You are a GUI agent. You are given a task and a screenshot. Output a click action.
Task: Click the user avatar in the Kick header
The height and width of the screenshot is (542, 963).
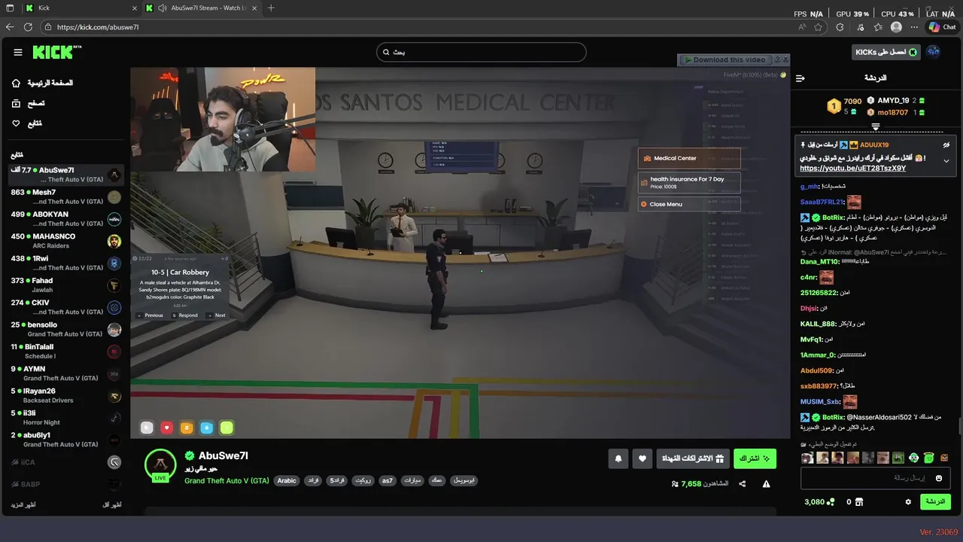[933, 52]
